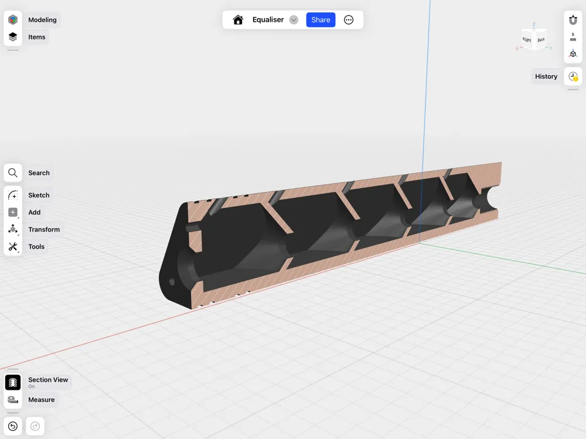Click the orientation view cube

534,39
